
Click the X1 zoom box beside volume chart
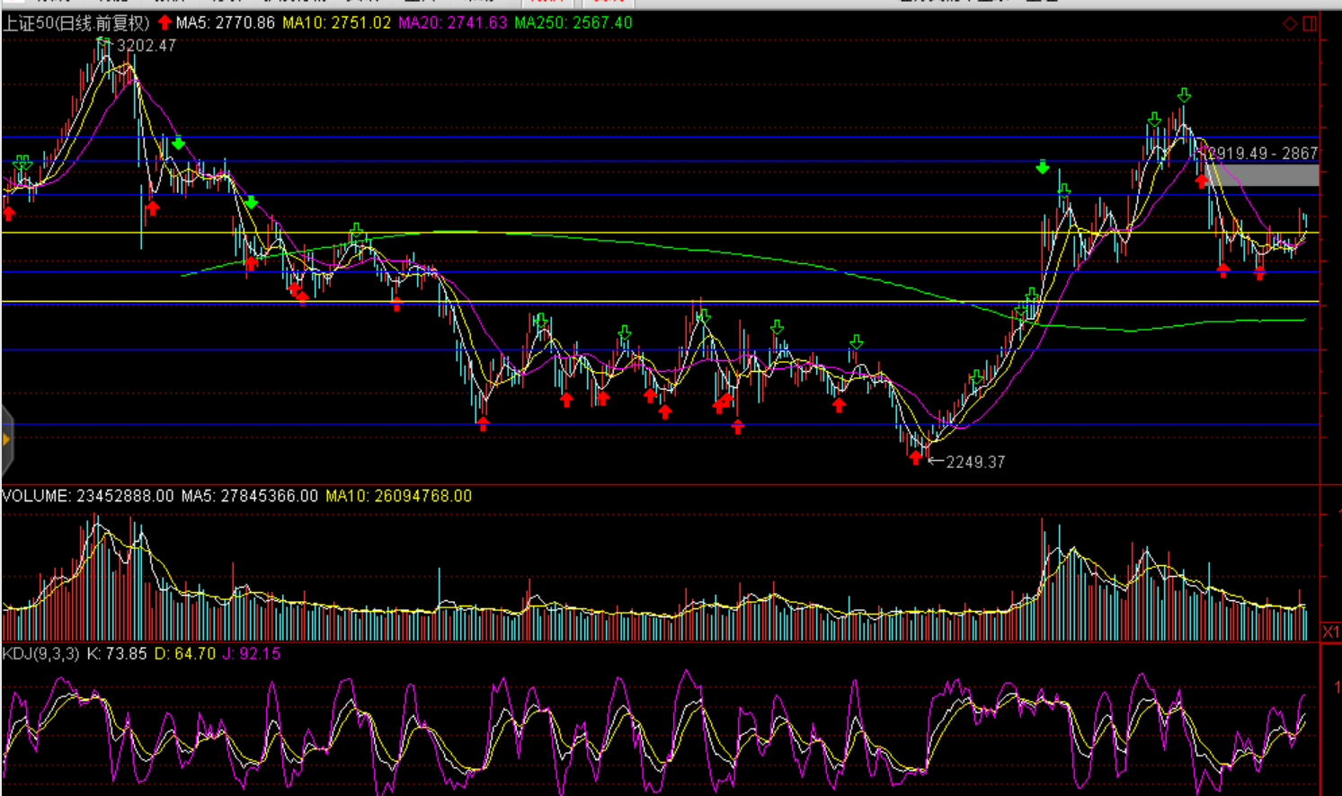click(x=1331, y=632)
